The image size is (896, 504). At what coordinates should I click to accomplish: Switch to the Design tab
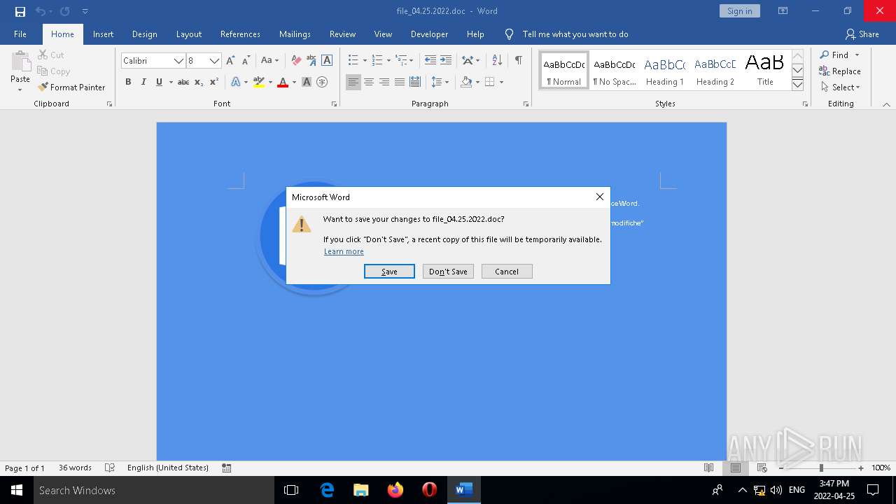(x=144, y=34)
